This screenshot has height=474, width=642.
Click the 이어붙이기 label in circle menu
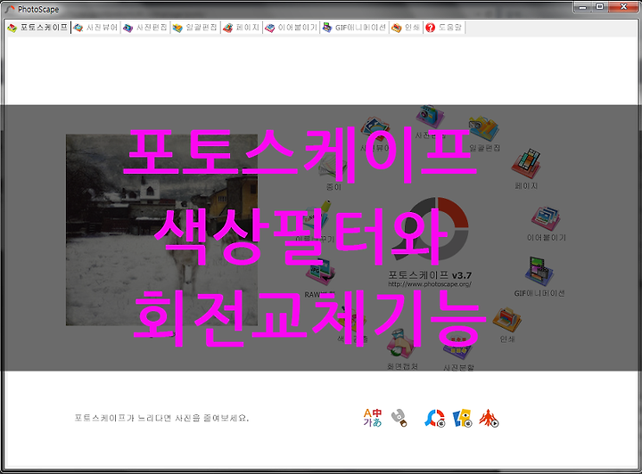coord(547,237)
